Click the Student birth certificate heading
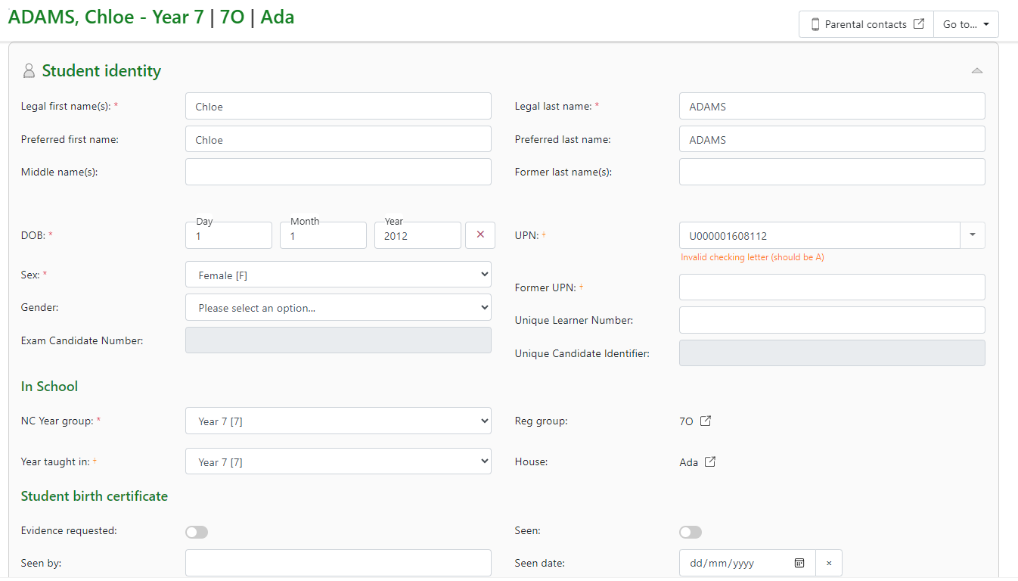Image resolution: width=1018 pixels, height=581 pixels. pyautogui.click(x=95, y=496)
